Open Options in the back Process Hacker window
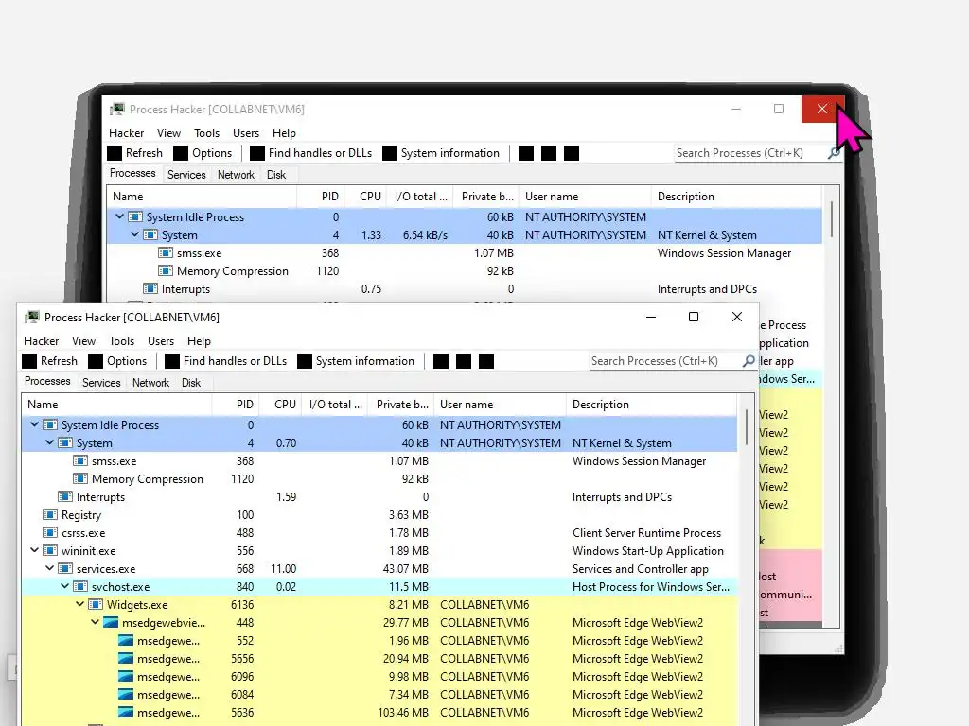The height and width of the screenshot is (726, 969). click(x=203, y=153)
